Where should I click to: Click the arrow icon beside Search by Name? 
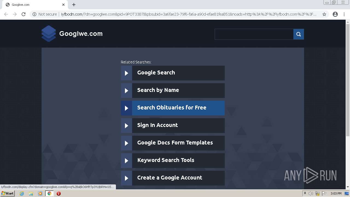(x=126, y=91)
